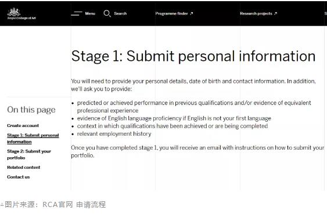This screenshot has height=214, width=327.
Task: Click the relevant employment history bullet
Action: point(114,134)
